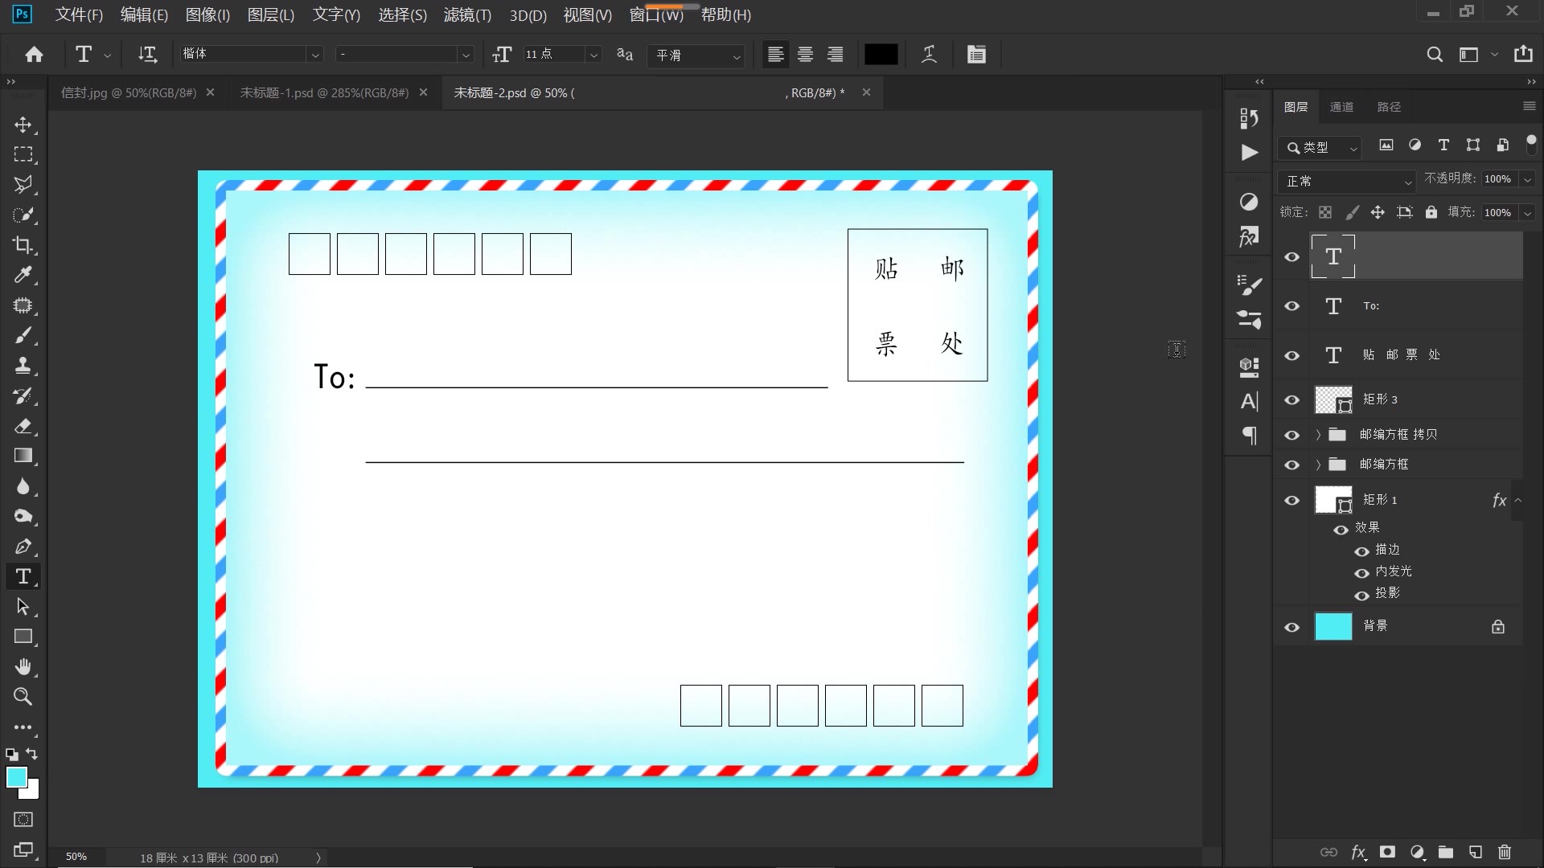Click the delete layer trash icon

coord(1505,852)
